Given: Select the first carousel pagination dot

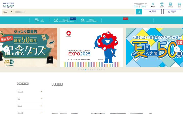Looking at the screenshot, I should click(79, 70).
